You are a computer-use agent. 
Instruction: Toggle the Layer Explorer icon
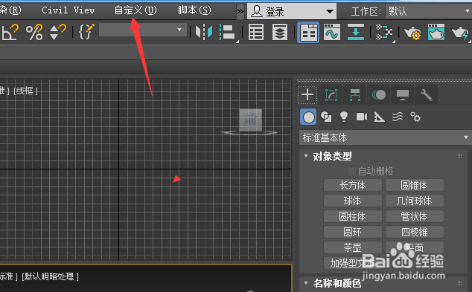[x=280, y=32]
